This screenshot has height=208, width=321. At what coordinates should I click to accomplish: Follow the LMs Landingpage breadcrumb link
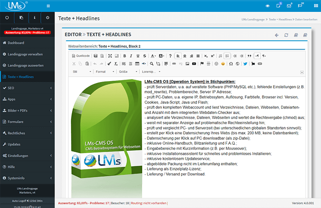click(x=253, y=19)
